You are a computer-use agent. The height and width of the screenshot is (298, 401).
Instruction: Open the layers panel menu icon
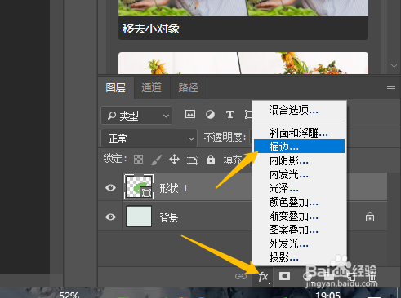click(391, 87)
